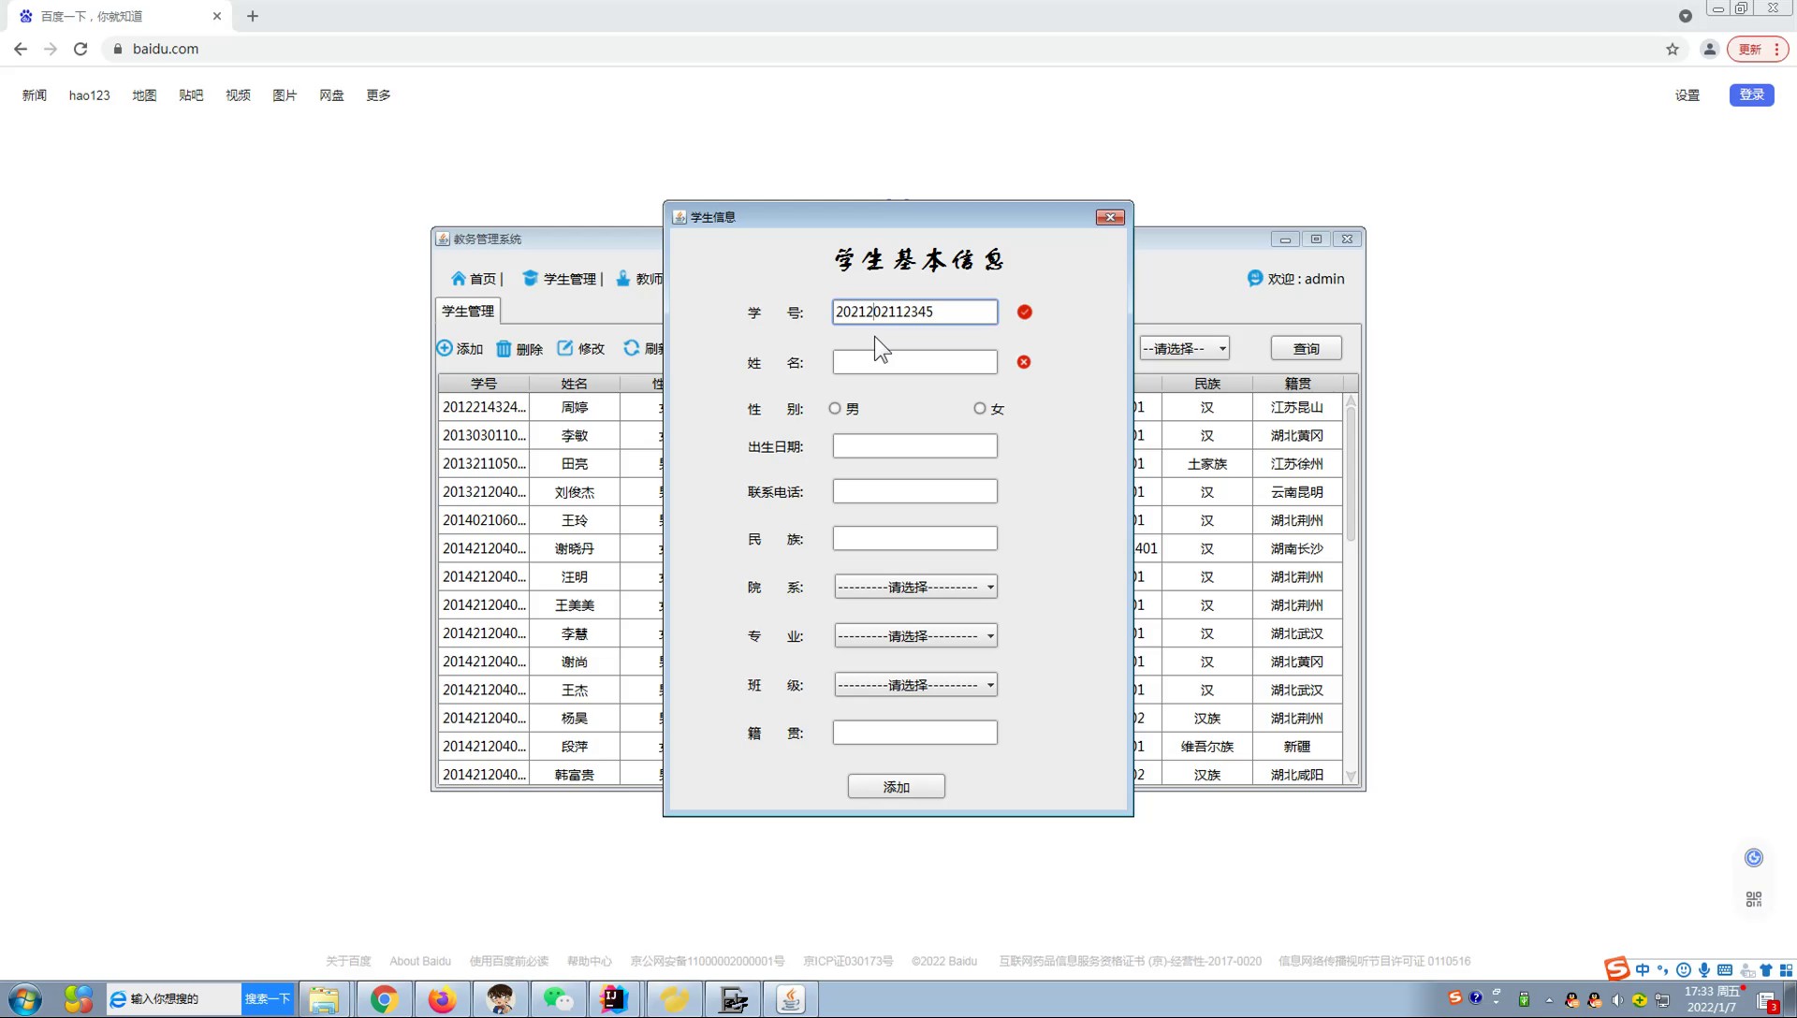Click the Sogou input method S icon
1797x1018 pixels.
1616,969
